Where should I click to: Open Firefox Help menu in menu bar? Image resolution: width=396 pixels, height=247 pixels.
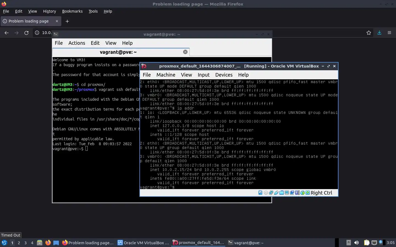[x=108, y=11]
